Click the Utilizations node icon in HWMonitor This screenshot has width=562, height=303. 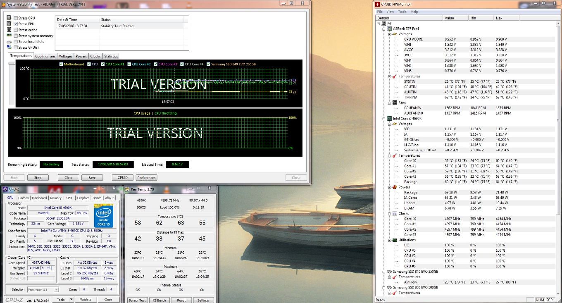point(395,240)
